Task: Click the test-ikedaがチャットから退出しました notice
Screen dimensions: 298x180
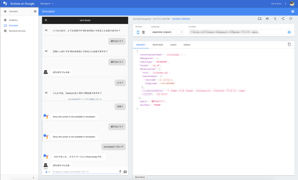Action: (x=85, y=99)
